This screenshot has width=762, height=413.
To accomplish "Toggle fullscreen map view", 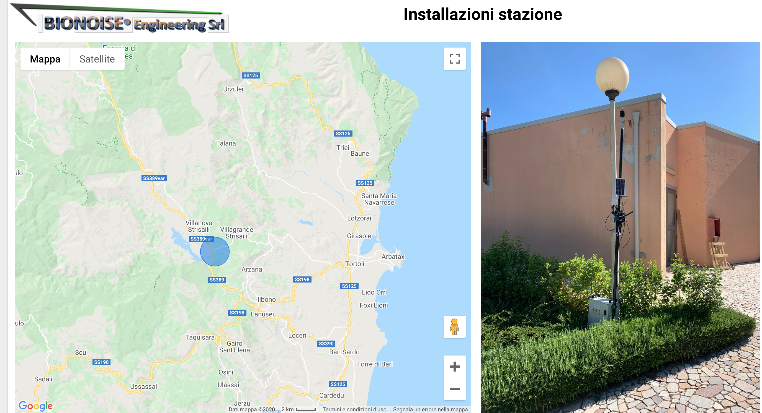I will click(455, 59).
